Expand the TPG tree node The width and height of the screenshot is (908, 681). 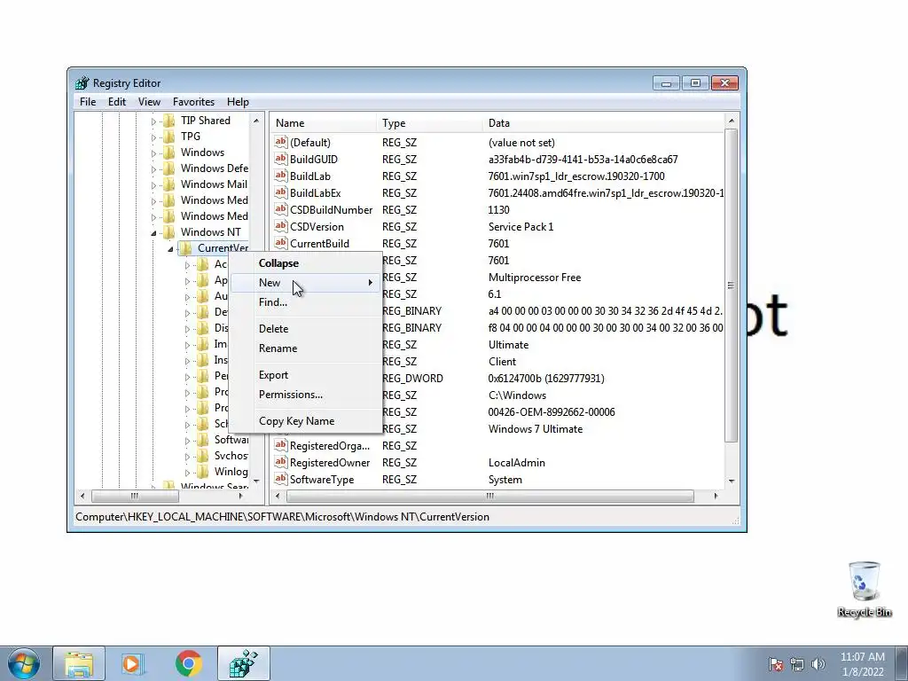(153, 137)
